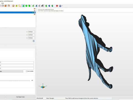Click the blue gear settings icon in toolbar
This screenshot has width=133, height=100.
click(x=60, y=6)
